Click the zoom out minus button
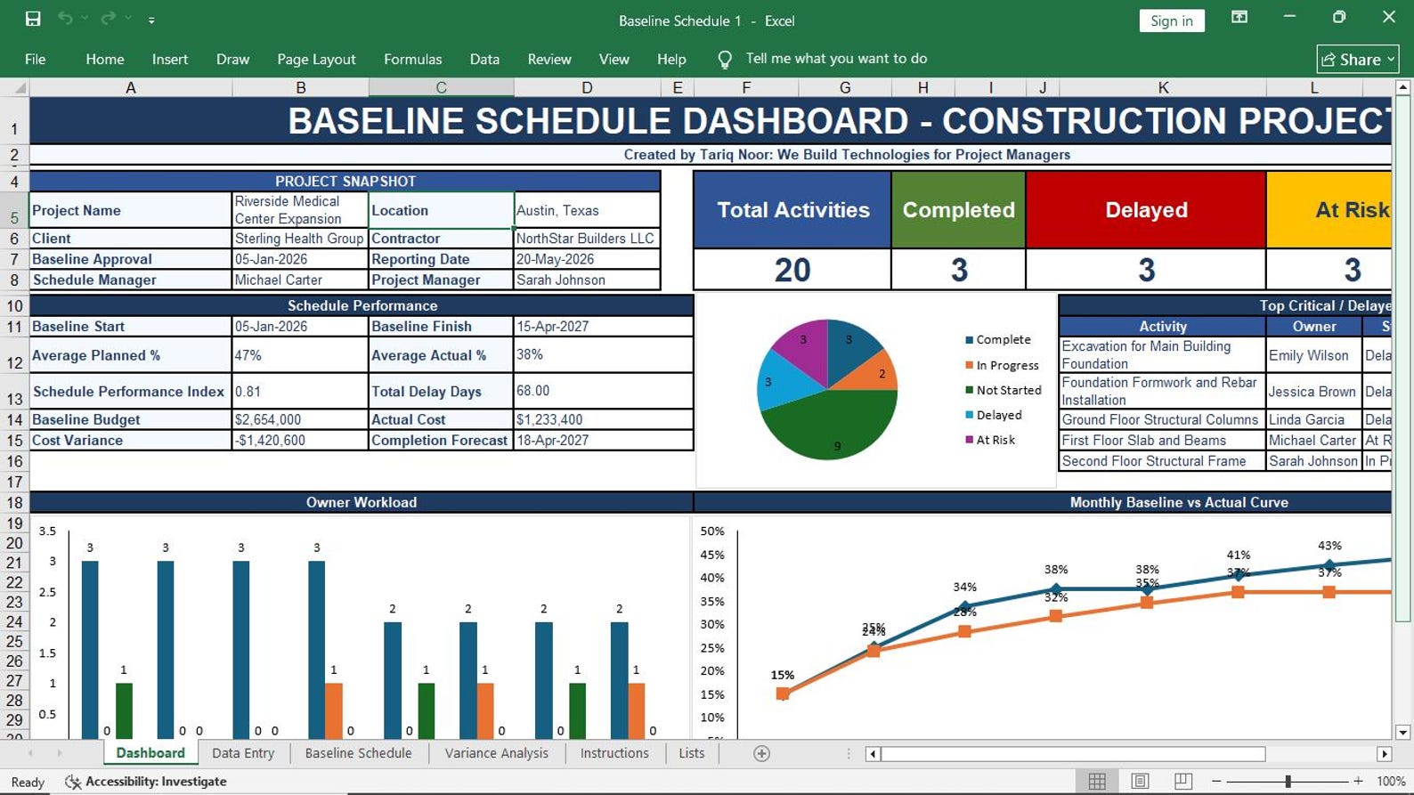 (1215, 781)
